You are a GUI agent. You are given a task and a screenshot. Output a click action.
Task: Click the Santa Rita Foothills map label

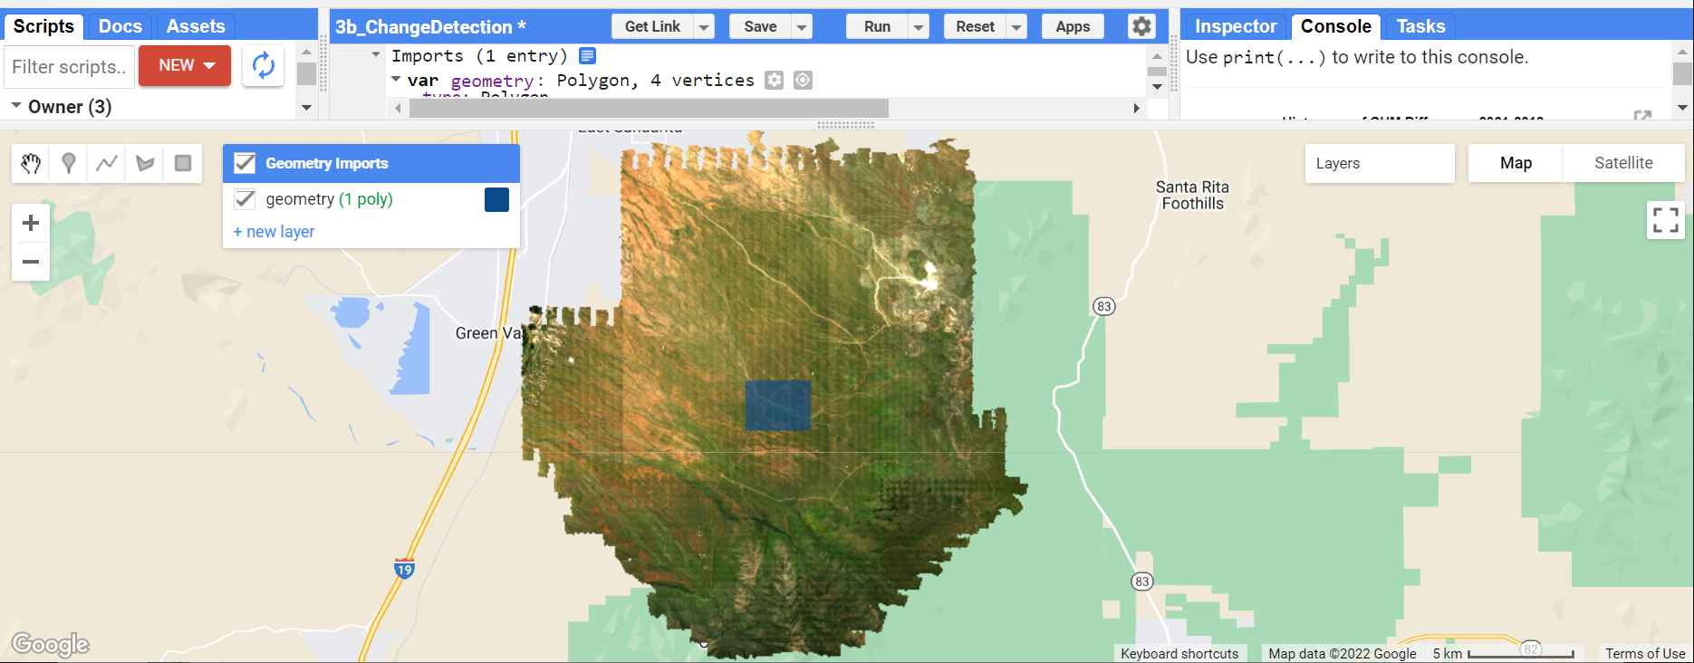[x=1192, y=195]
